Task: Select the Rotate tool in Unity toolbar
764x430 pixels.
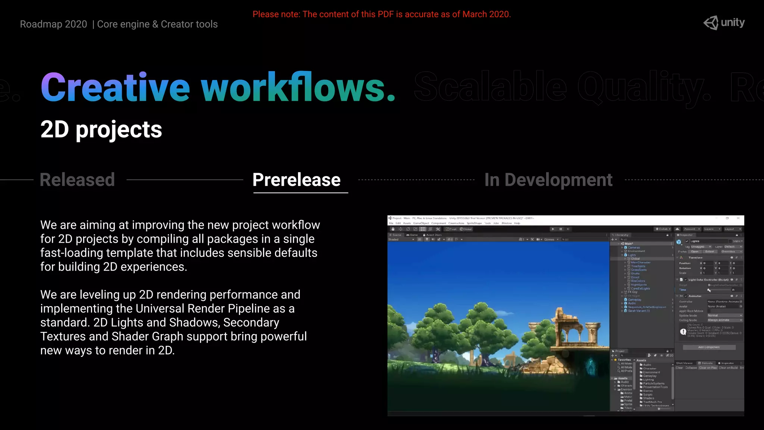Action: coord(408,229)
